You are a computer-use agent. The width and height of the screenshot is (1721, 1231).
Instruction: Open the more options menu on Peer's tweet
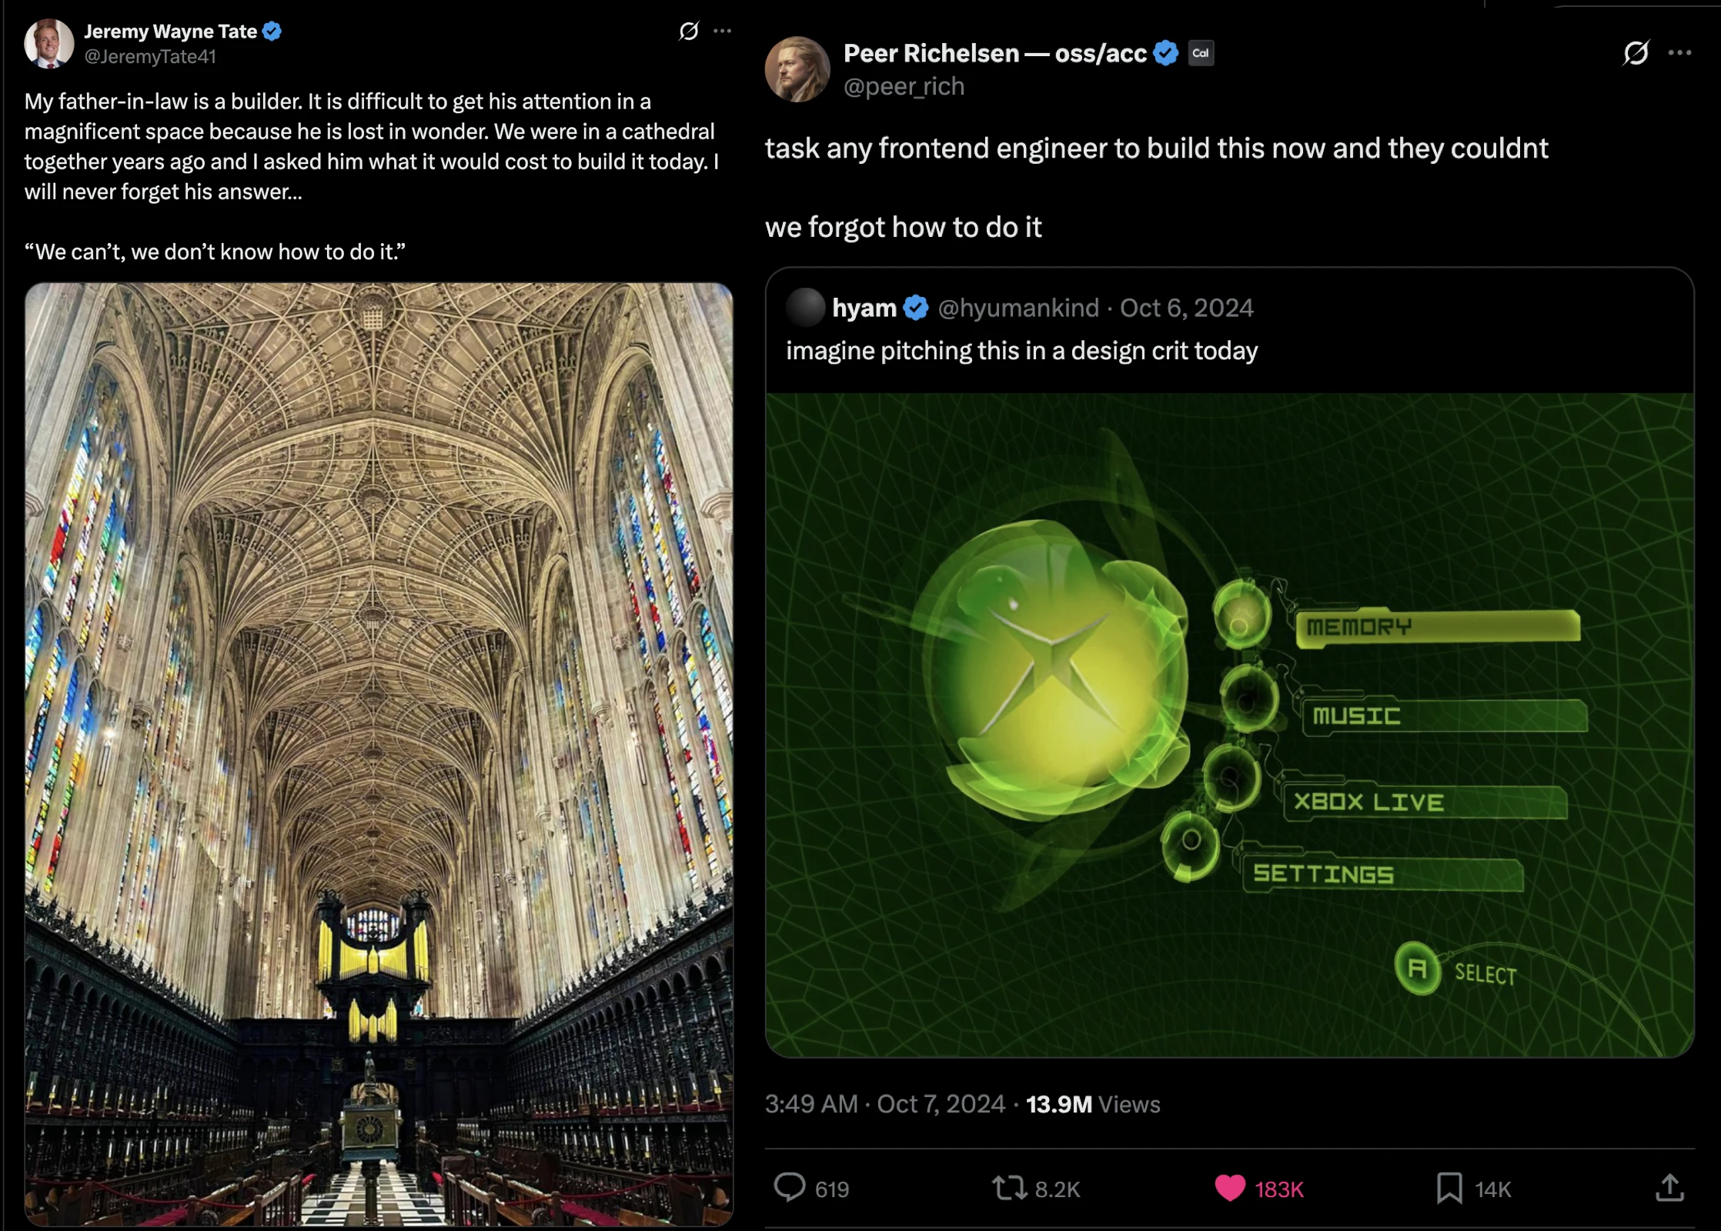[x=1679, y=53]
